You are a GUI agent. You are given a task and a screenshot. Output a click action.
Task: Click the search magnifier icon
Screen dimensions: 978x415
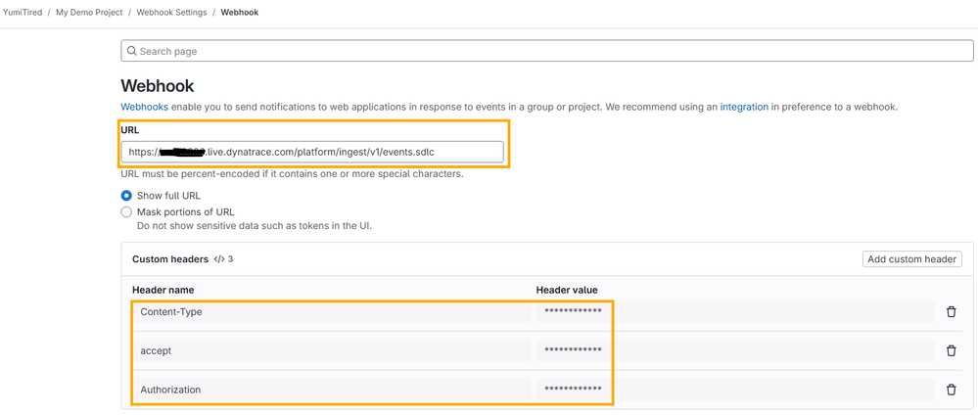coord(131,51)
